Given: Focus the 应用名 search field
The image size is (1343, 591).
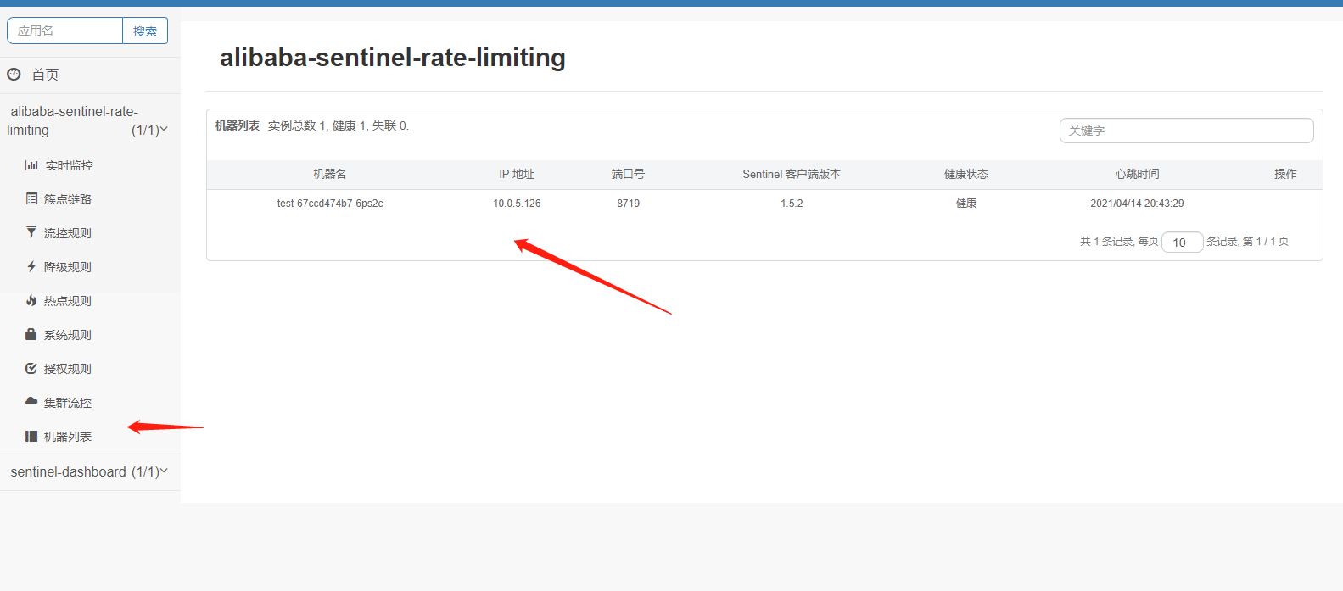Looking at the screenshot, I should (x=64, y=31).
